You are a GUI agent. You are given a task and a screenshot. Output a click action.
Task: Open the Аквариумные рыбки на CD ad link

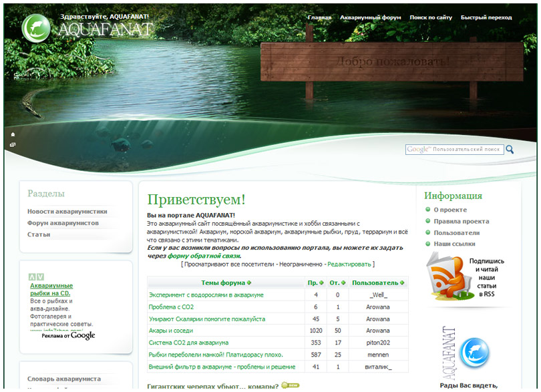(x=51, y=290)
